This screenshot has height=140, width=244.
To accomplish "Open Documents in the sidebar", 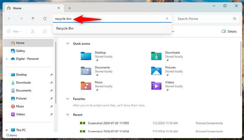I will (x=24, y=91).
